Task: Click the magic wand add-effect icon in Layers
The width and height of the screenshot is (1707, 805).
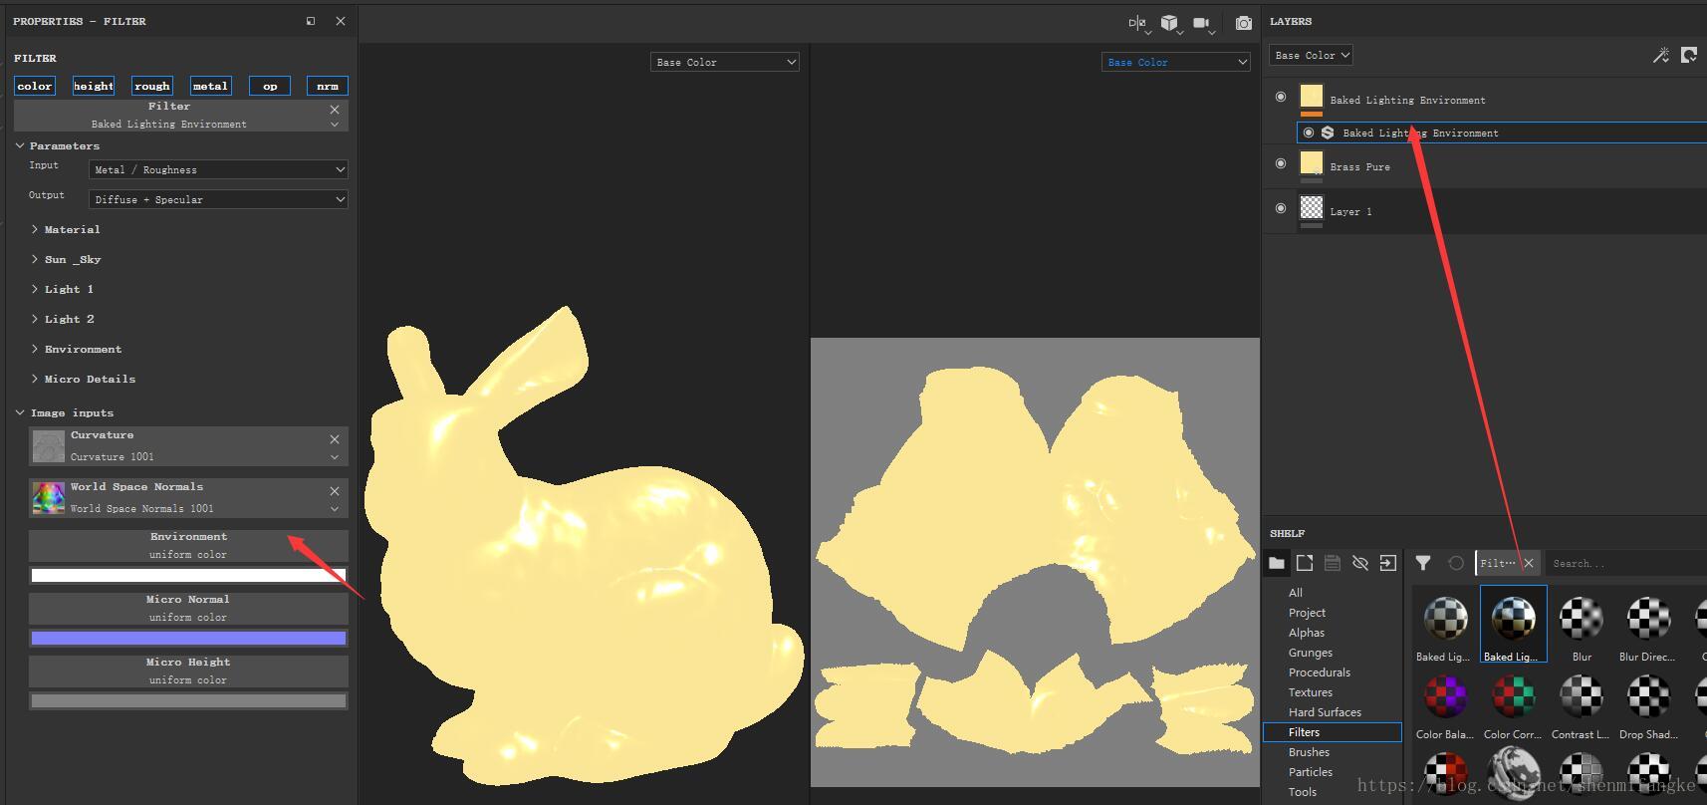Action: (x=1660, y=55)
